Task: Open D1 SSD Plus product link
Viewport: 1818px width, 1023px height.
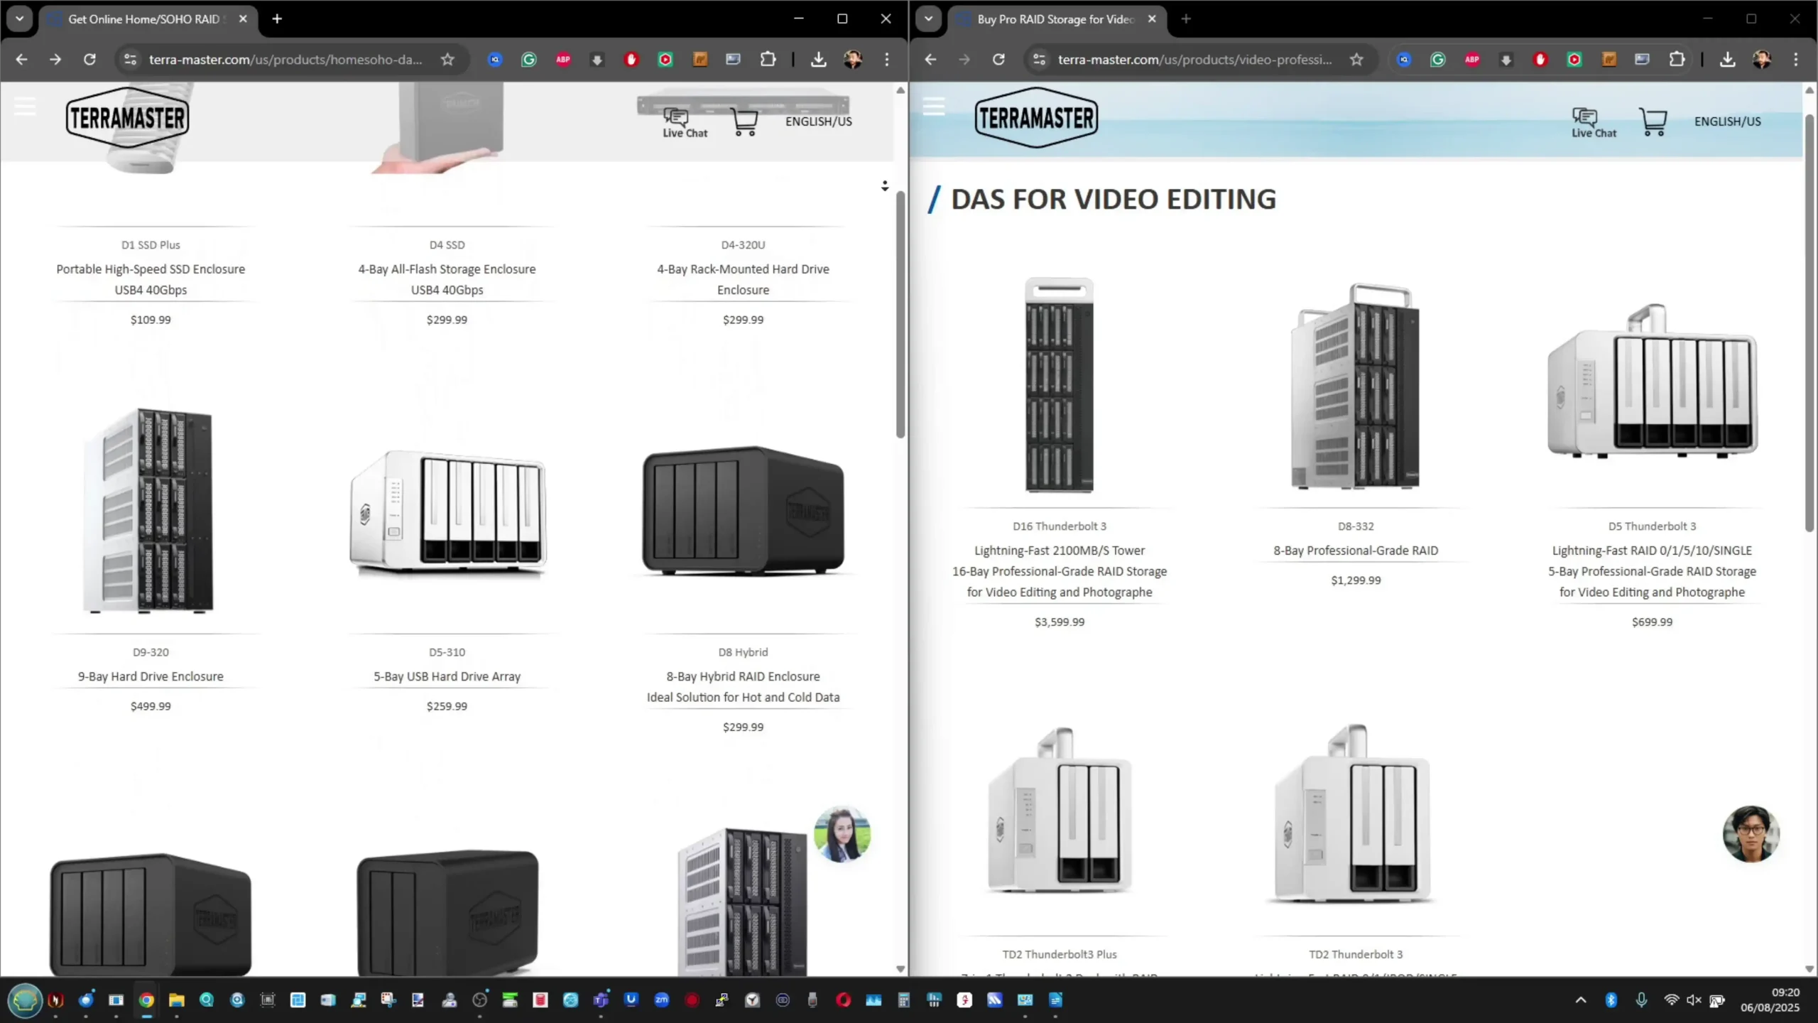Action: coord(151,245)
